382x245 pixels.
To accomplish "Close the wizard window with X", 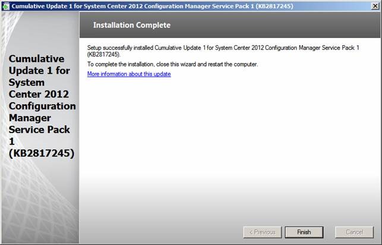I will pyautogui.click(x=375, y=6).
